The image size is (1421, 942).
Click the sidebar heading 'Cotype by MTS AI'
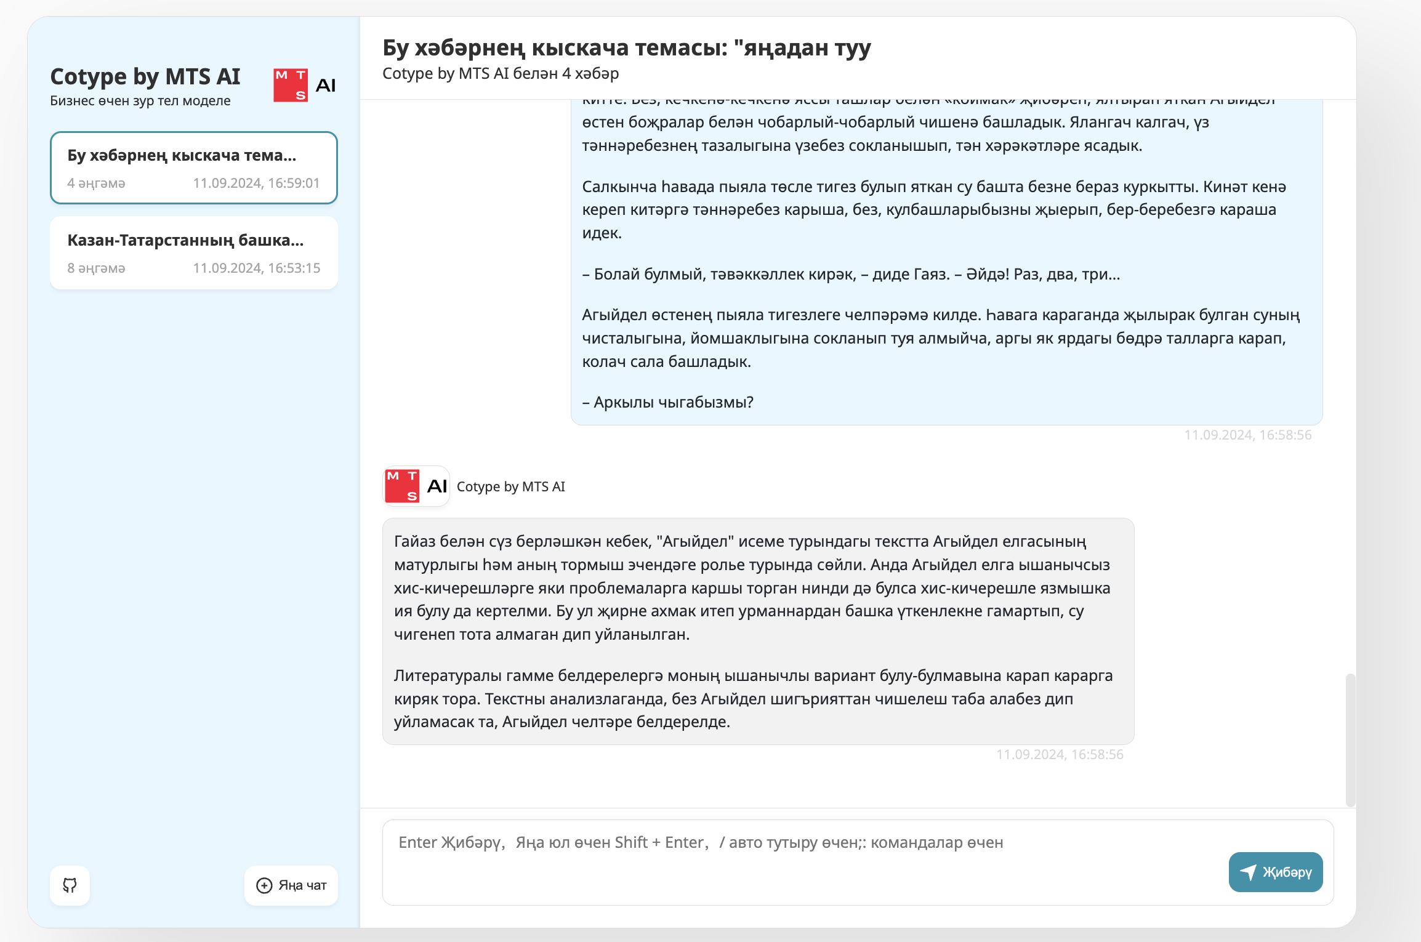[145, 76]
